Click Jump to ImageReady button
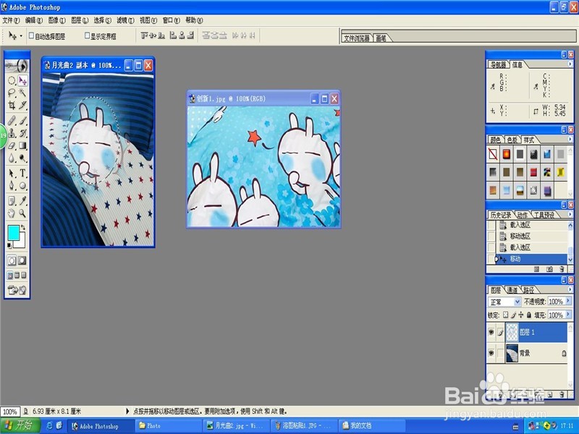Screen dimensions: 579x434 (17, 291)
